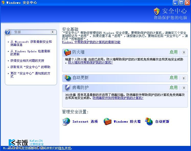Open Windows 中帮助保护我的计算机的最新功能 link
The height and width of the screenshot is (151, 191).
click(x=91, y=42)
